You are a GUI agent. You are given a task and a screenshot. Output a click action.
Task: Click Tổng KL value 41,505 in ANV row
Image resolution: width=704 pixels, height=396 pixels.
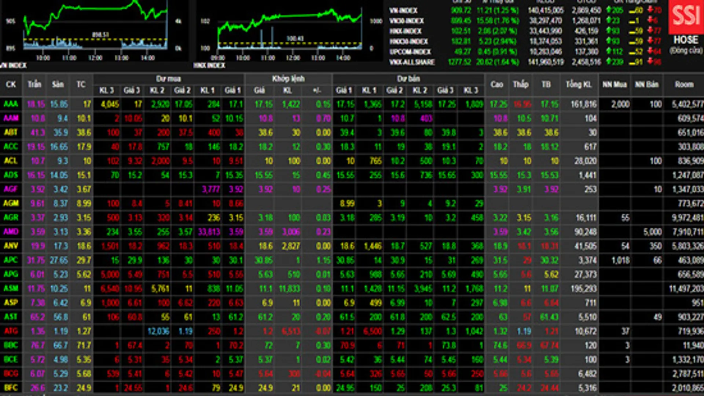[586, 246]
